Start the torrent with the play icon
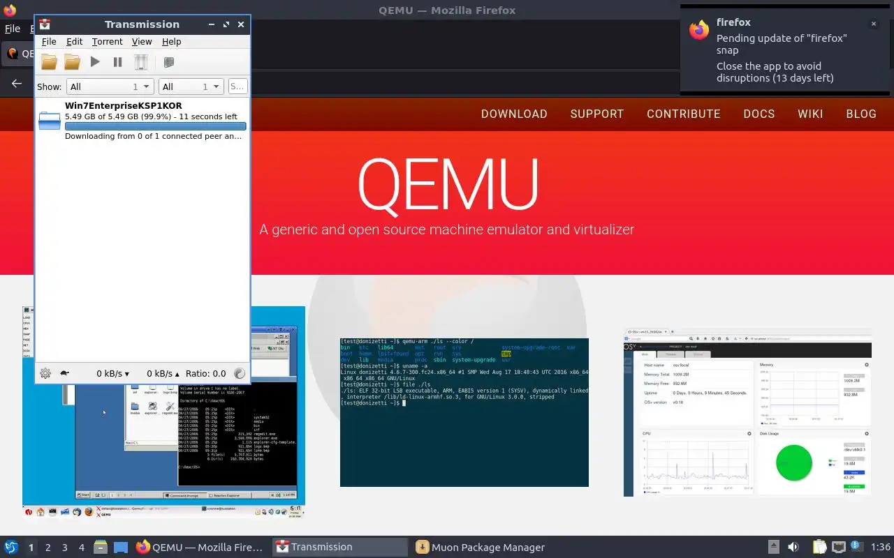Viewport: 894px width, 558px height. coord(95,62)
